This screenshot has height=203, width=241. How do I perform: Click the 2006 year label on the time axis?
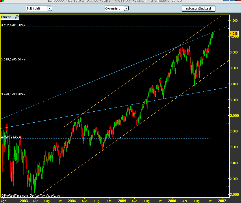(172, 201)
